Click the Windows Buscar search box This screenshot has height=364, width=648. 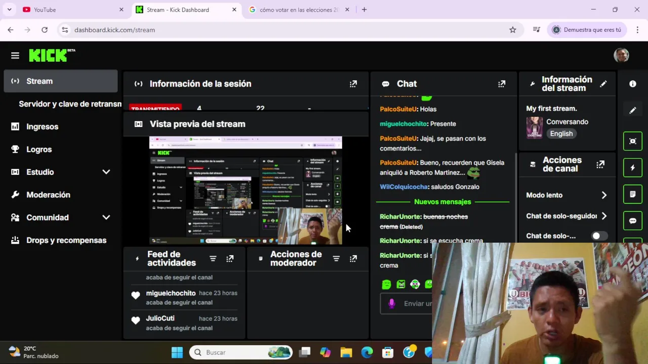point(241,352)
